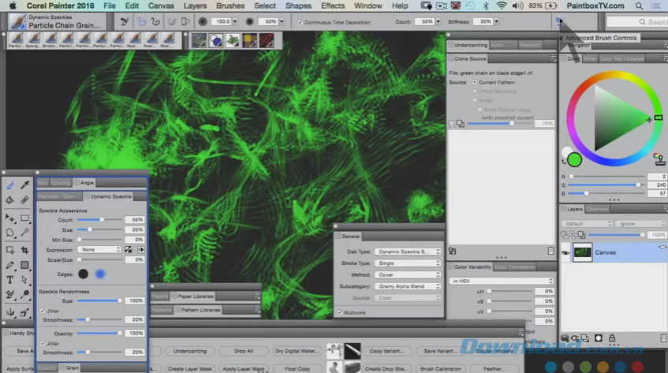
Task: Open the Expression dropdown set to None
Action: click(x=99, y=249)
